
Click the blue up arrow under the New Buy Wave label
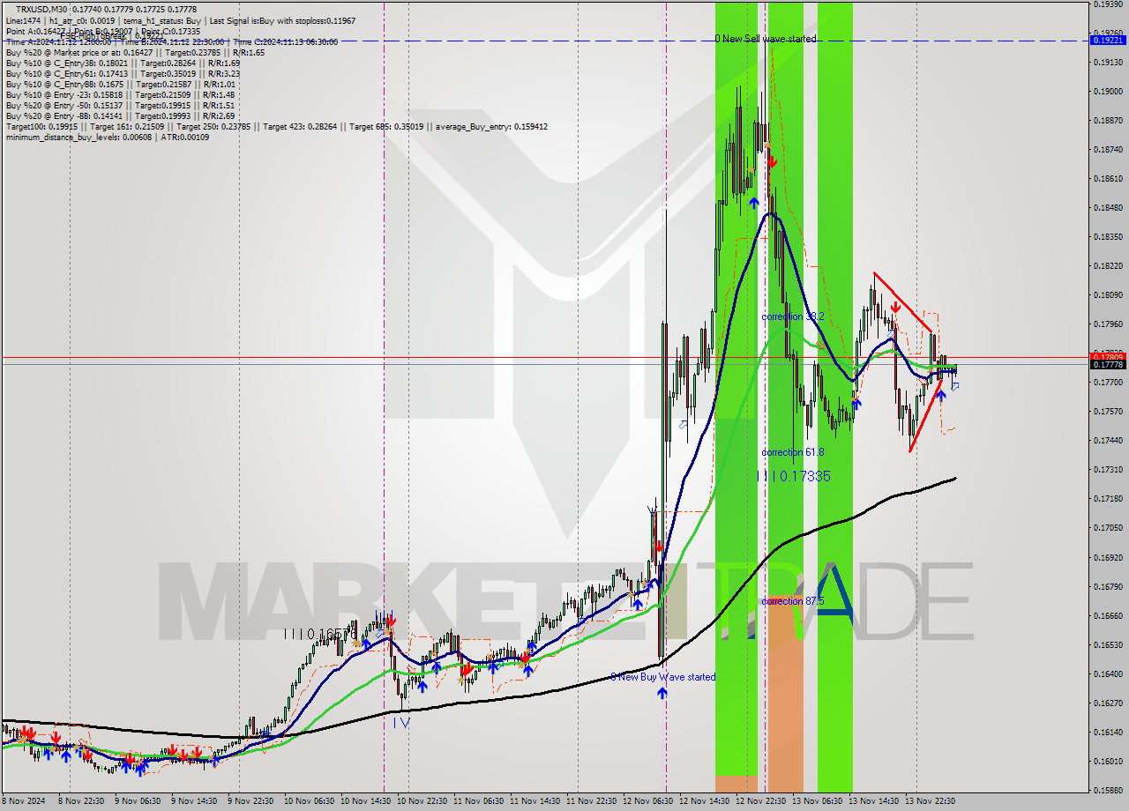(x=662, y=693)
